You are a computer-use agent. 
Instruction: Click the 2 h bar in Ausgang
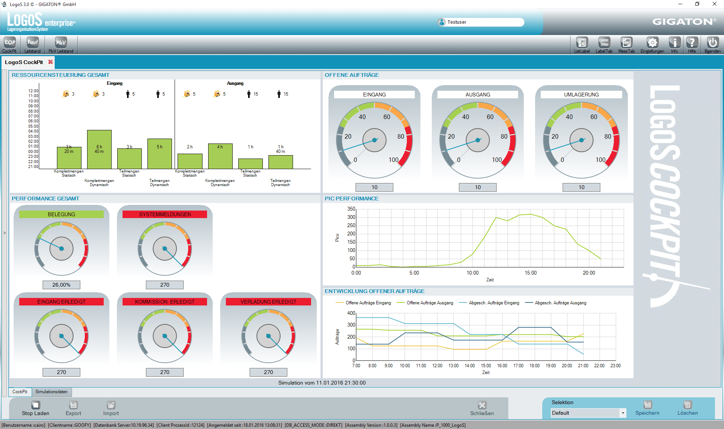190,161
